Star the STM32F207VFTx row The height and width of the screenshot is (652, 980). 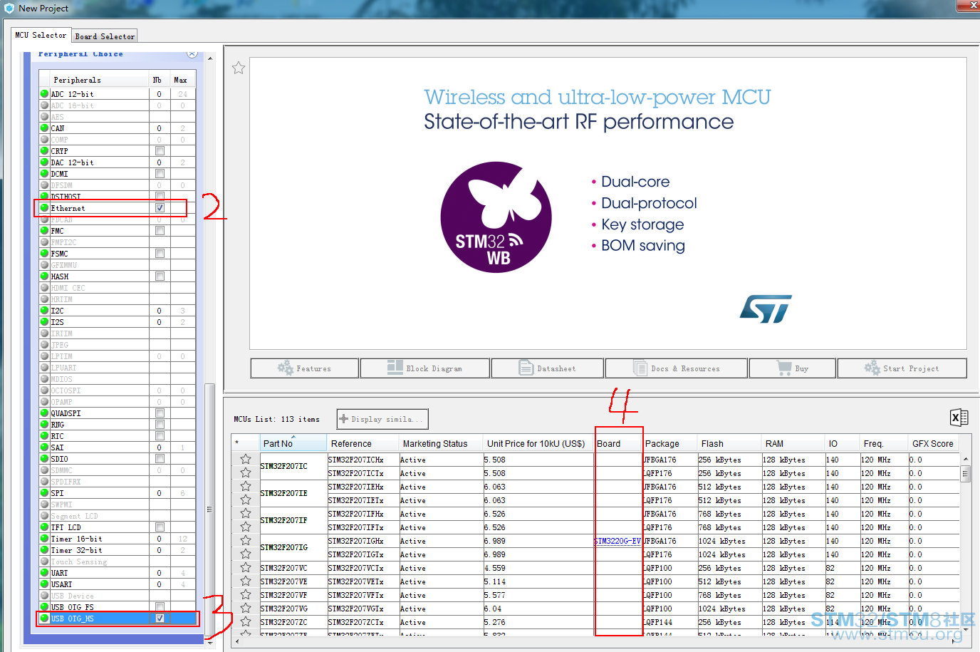point(246,595)
